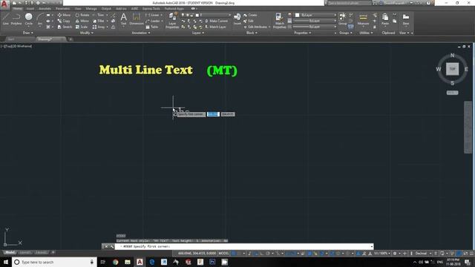This screenshot has height=267, width=475.
Task: Click Make Current layer button
Action: pyautogui.click(x=216, y=21)
